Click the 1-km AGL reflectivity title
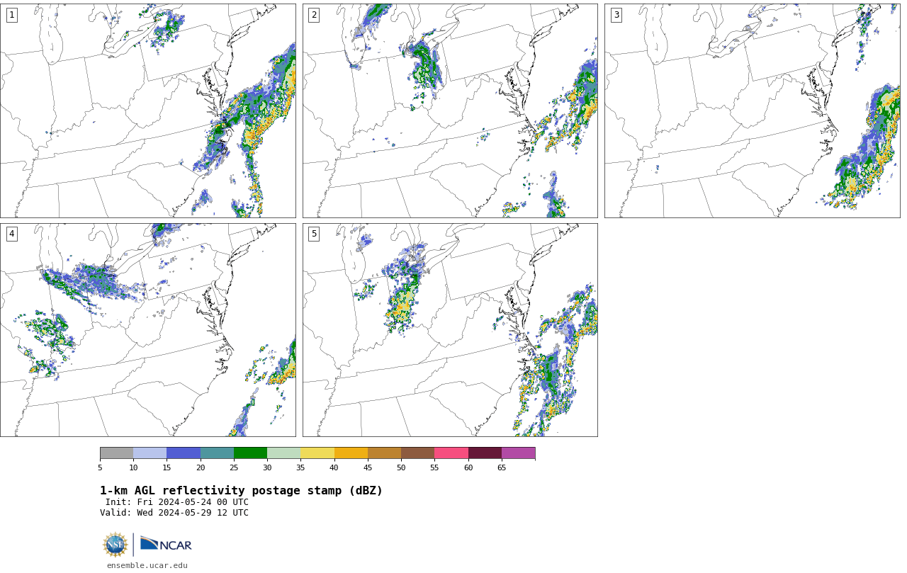This screenshot has width=907, height=573. [241, 491]
